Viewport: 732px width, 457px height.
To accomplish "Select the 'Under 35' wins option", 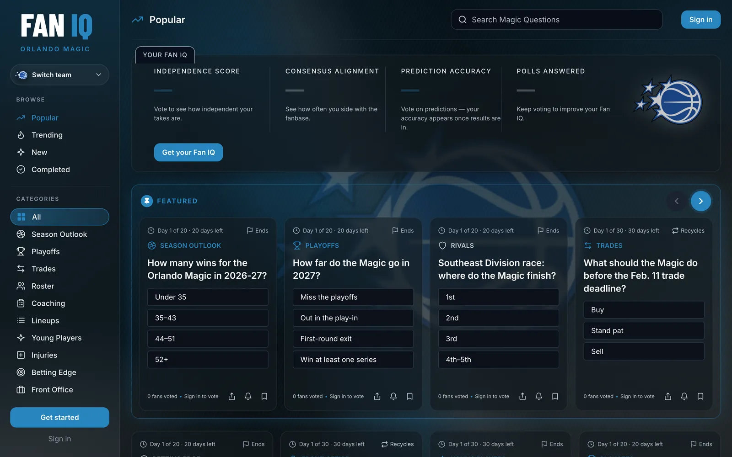I will click(x=208, y=297).
